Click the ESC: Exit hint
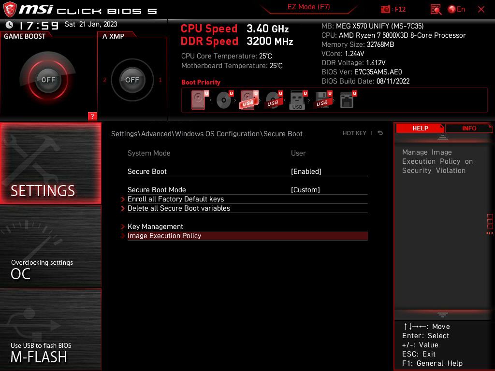 pos(419,354)
